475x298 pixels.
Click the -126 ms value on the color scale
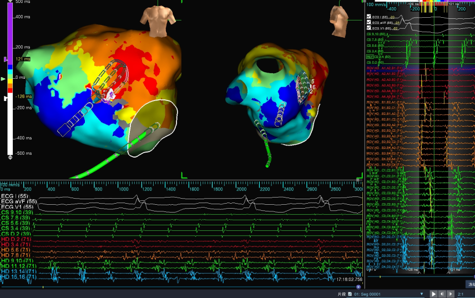pyautogui.click(x=24, y=97)
